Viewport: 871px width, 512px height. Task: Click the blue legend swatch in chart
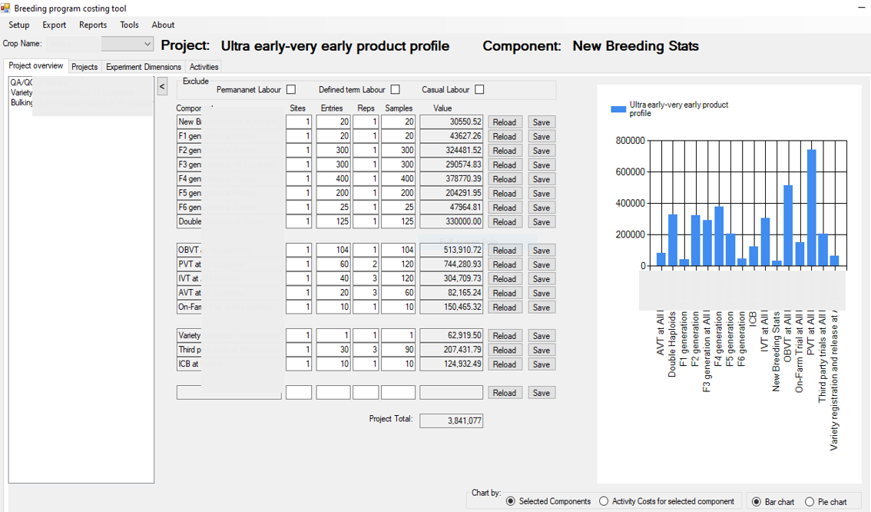(618, 109)
